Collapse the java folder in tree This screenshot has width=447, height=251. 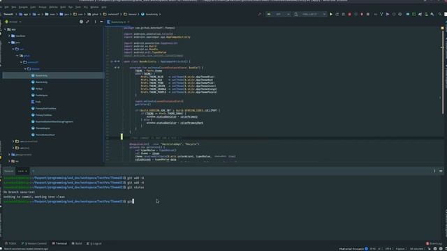(9, 43)
